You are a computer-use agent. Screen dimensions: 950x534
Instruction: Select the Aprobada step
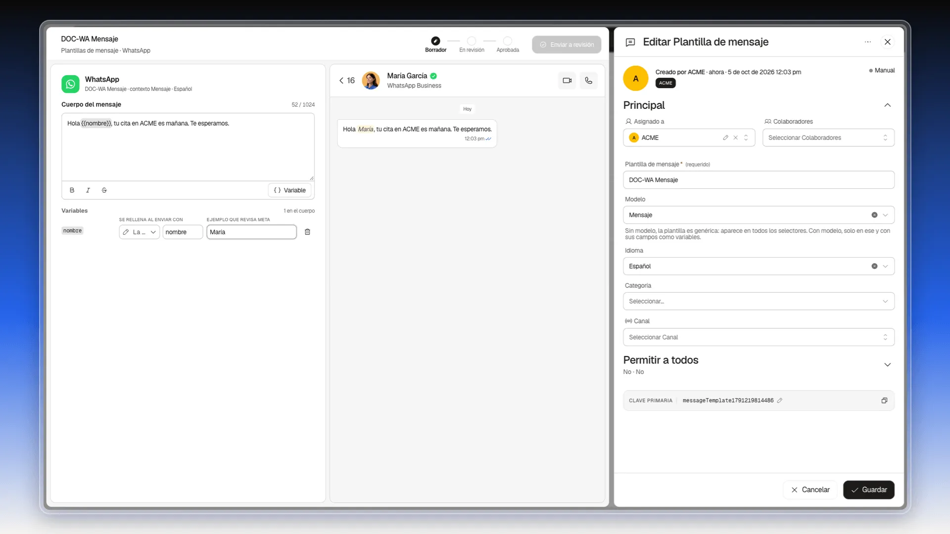(x=508, y=44)
